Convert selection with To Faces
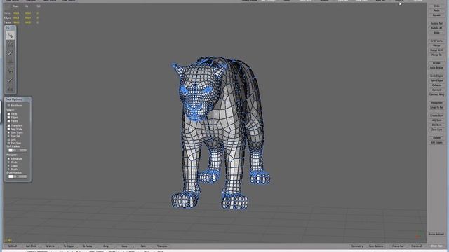The image size is (449, 252). [x=87, y=246]
